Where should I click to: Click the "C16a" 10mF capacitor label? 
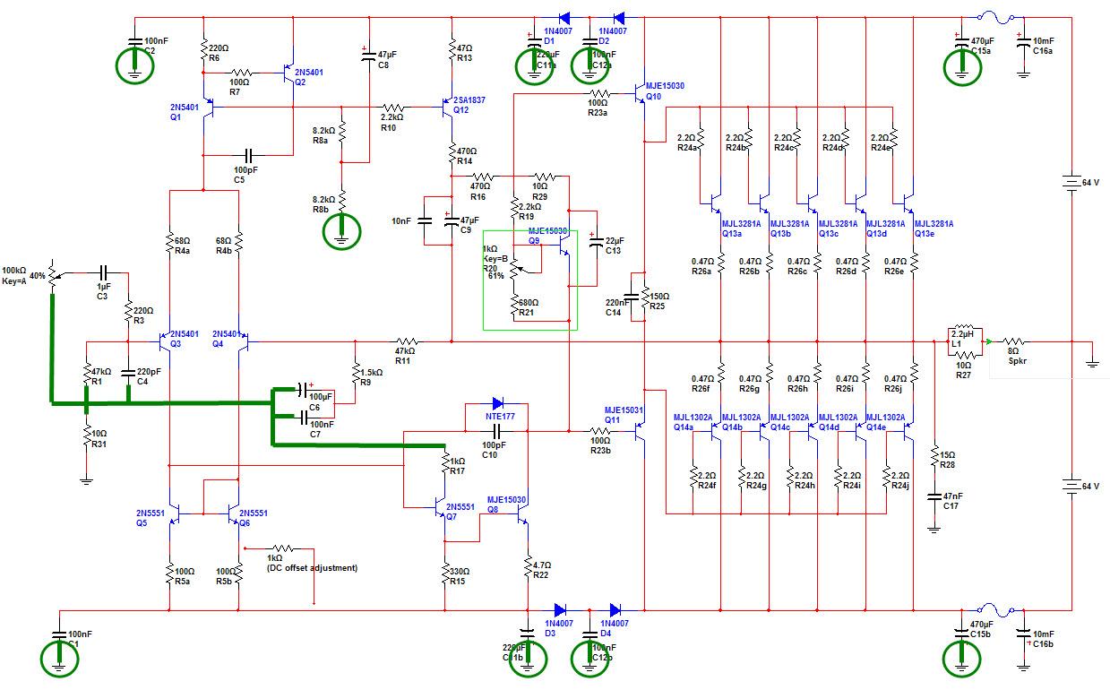[1042, 52]
